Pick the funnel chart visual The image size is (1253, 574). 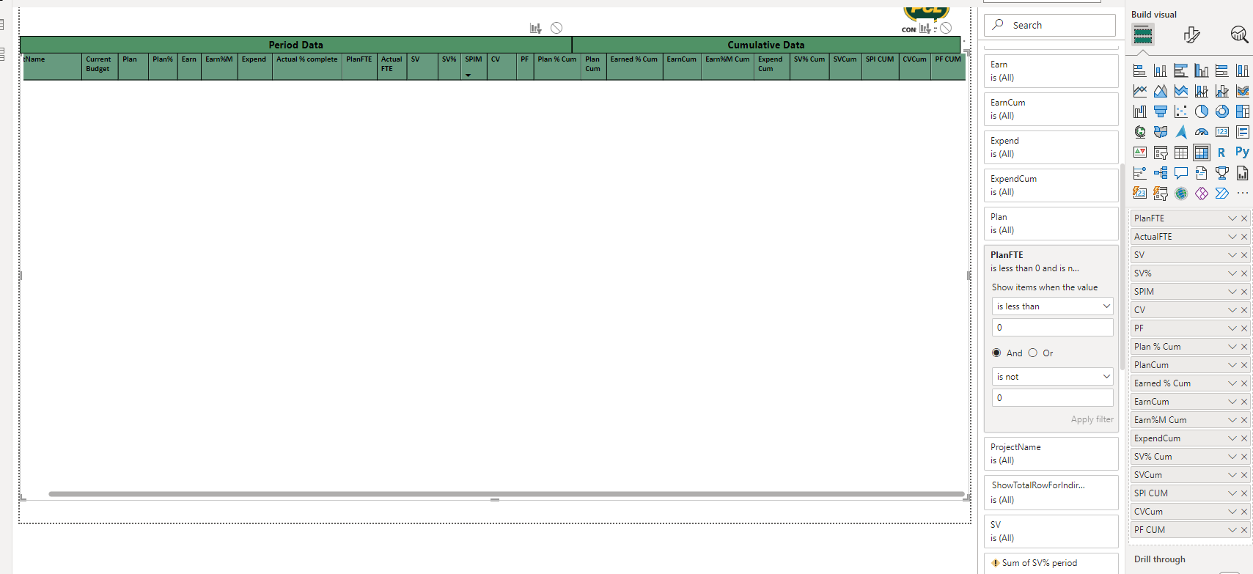[1160, 112]
